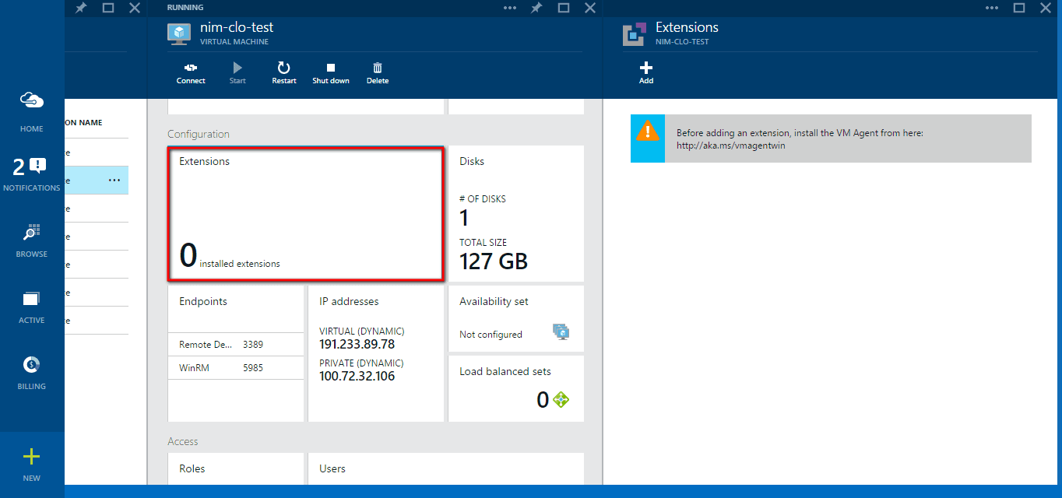Viewport: 1062px width, 498px height.
Task: Restart the nim-clo-test virtual machine
Action: click(284, 68)
